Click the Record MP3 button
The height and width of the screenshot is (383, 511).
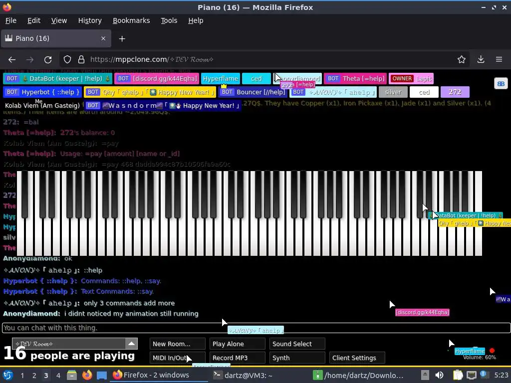click(x=237, y=358)
